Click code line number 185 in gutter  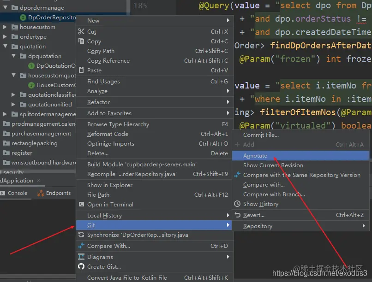[140, 6]
